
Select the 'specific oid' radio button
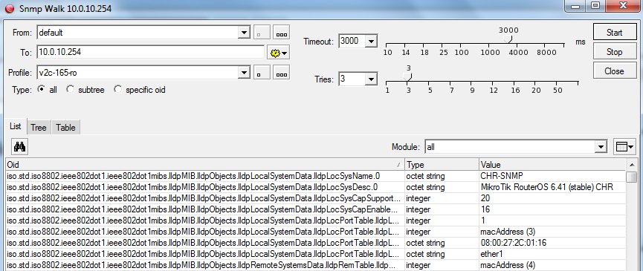(x=117, y=89)
